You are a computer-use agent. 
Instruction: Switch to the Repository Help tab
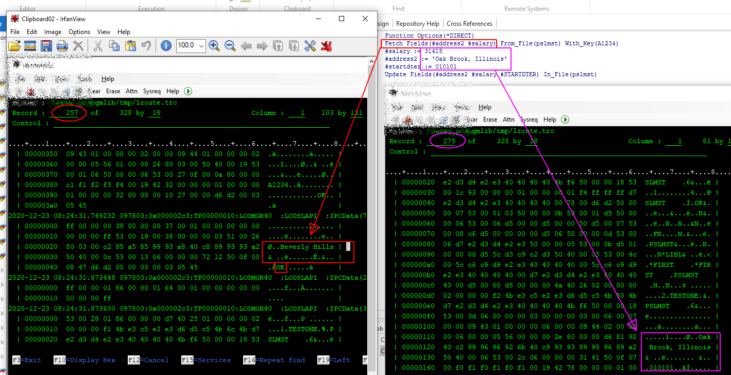(418, 24)
